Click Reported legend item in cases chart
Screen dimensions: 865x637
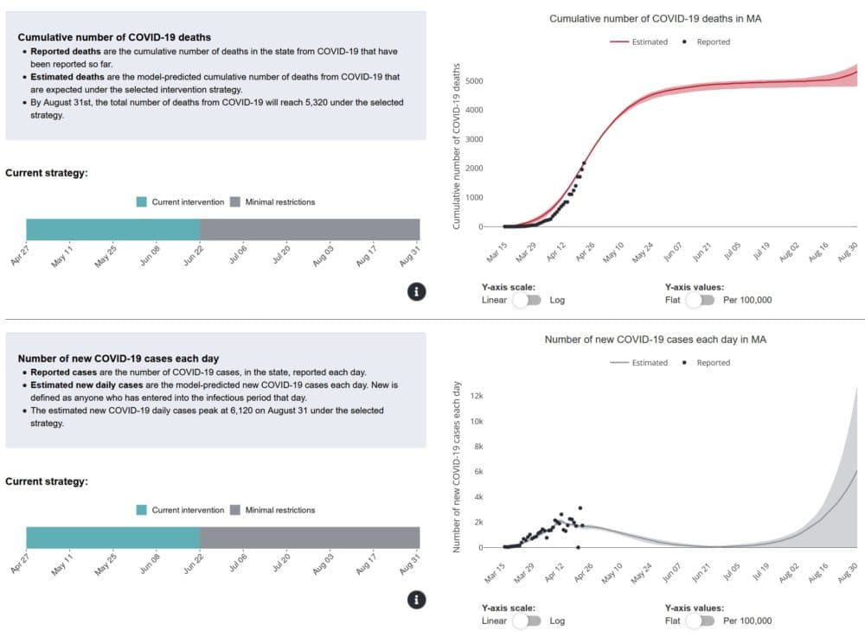[706, 363]
